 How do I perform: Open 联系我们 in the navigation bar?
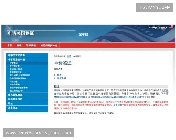(31, 45)
